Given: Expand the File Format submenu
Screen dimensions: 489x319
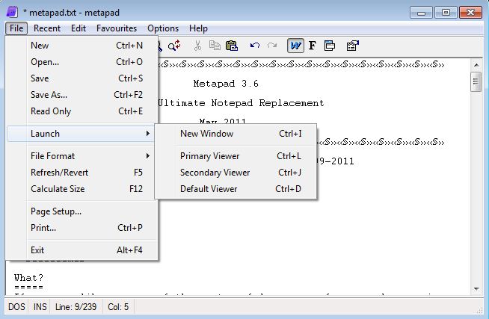Looking at the screenshot, I should point(81,156).
